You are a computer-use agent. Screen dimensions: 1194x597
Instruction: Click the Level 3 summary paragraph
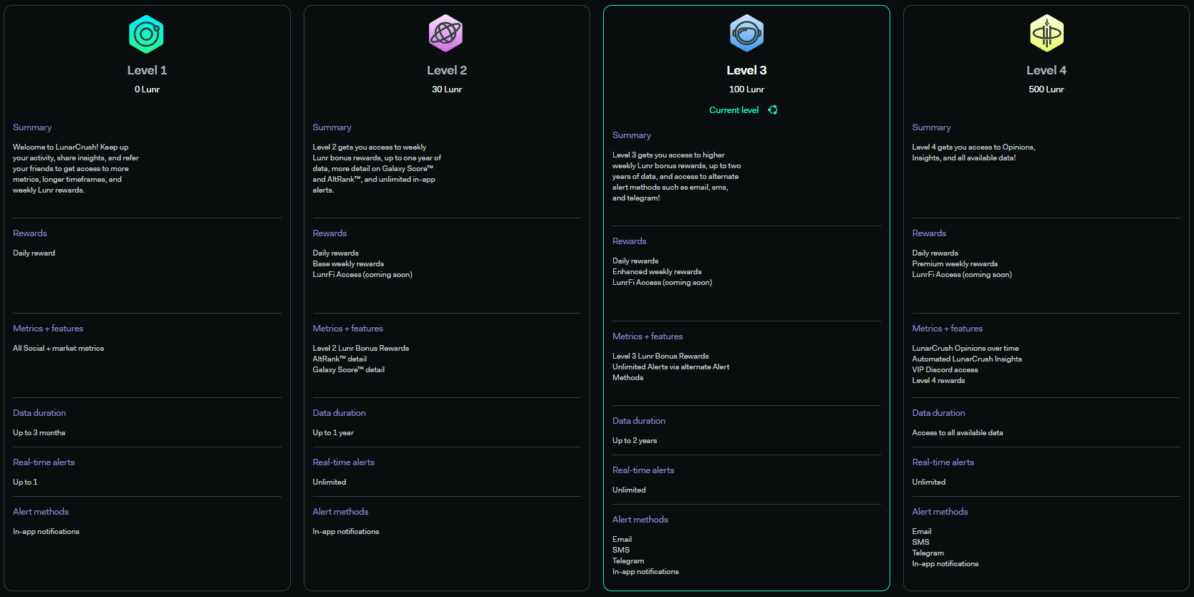pyautogui.click(x=677, y=177)
